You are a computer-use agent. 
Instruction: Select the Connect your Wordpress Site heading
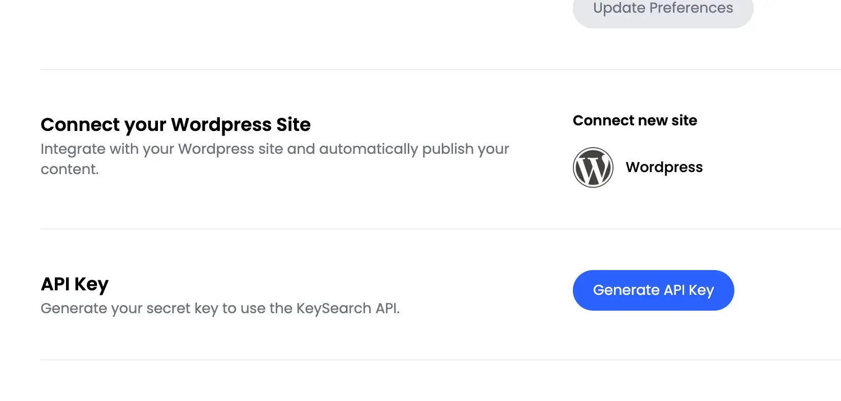click(x=176, y=124)
